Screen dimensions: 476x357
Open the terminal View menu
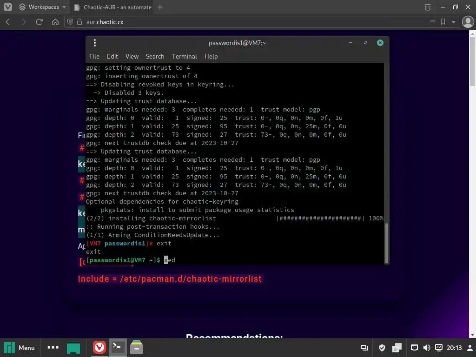pos(132,56)
